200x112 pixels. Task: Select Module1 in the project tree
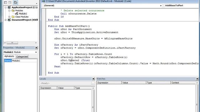23,14
